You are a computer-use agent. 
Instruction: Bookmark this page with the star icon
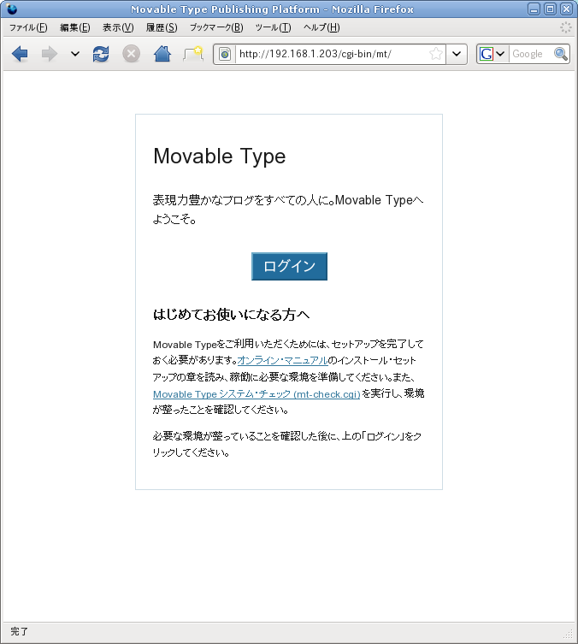click(x=436, y=54)
